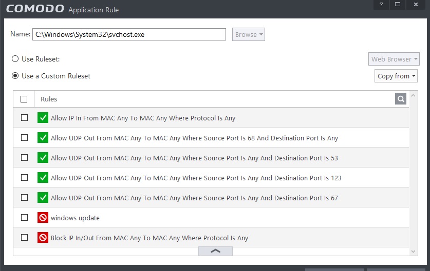
Task: Open the Copy from dropdown
Action: [x=396, y=76]
